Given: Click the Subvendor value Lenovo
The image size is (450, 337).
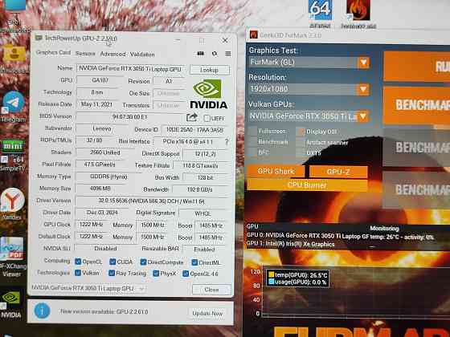Looking at the screenshot, I should tap(102, 128).
